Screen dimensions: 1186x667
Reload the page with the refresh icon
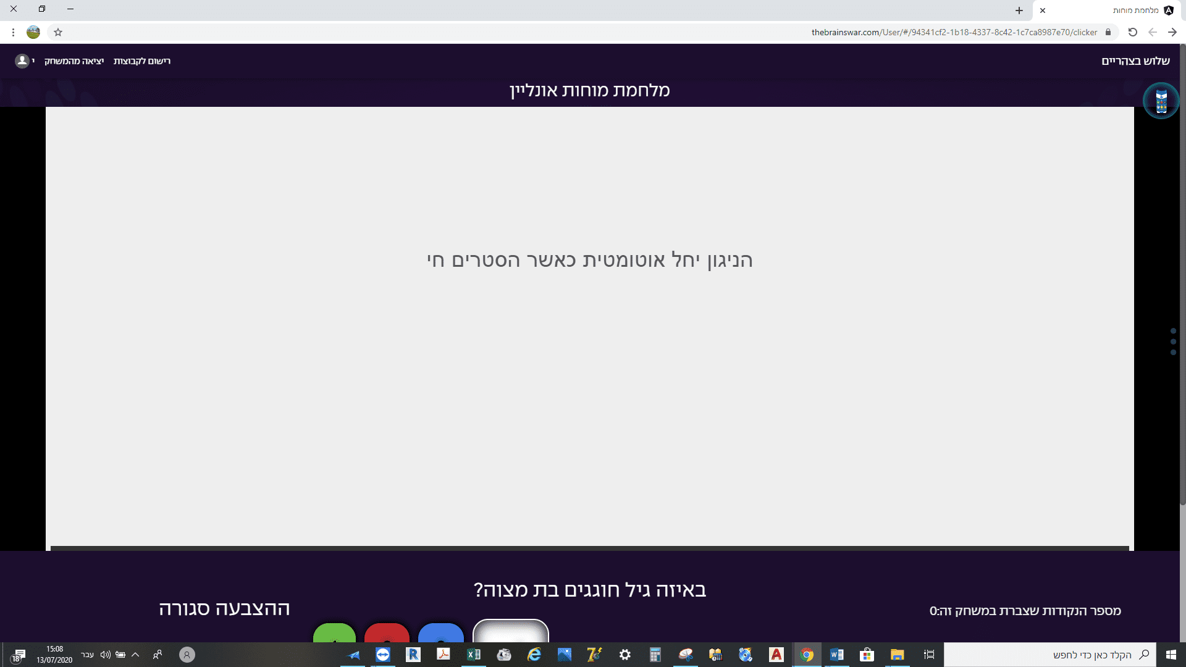pos(1133,32)
